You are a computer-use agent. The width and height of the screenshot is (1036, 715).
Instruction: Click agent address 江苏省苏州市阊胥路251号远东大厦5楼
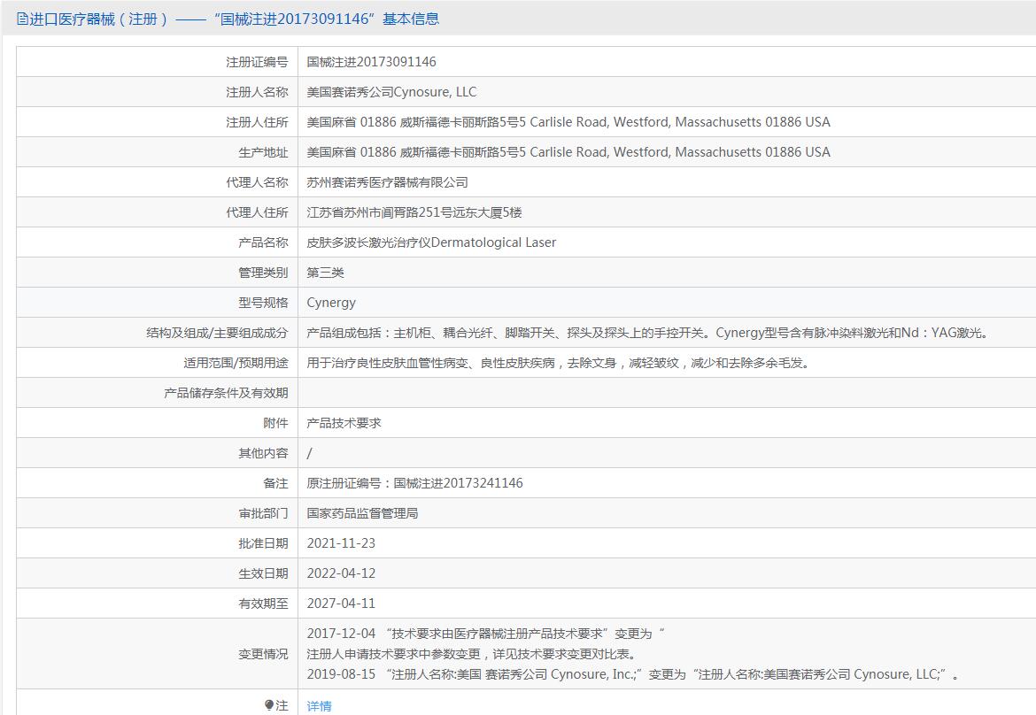(x=414, y=212)
